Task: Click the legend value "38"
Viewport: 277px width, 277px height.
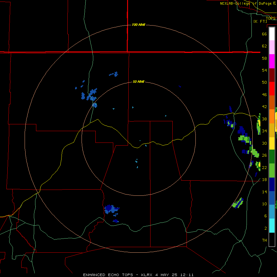Action: [264, 119]
